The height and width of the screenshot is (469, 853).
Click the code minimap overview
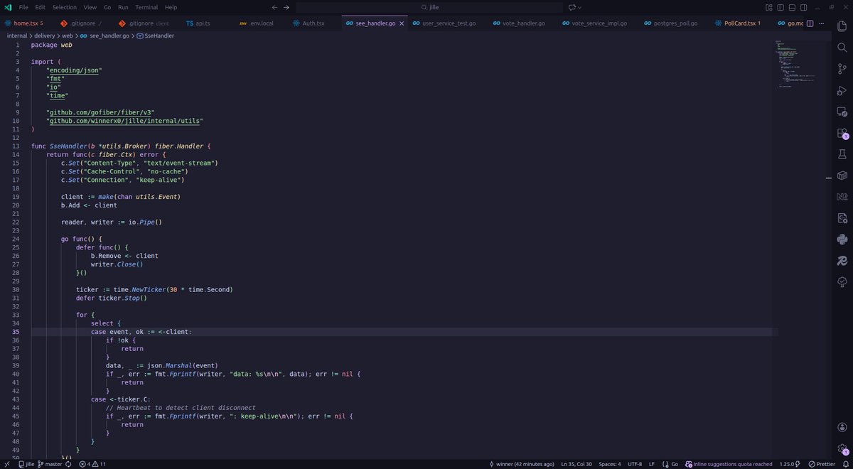[x=800, y=64]
